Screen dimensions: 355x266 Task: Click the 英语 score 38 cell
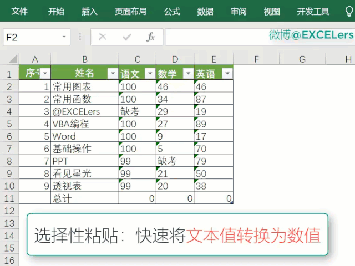point(214,186)
